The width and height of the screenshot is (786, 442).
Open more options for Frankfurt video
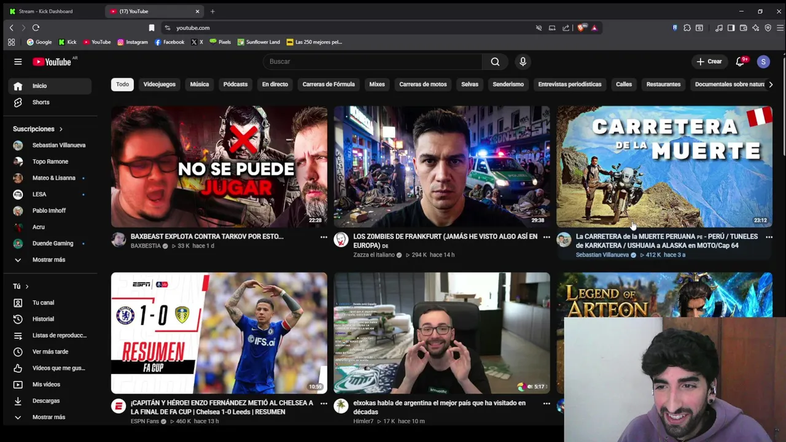pos(547,237)
